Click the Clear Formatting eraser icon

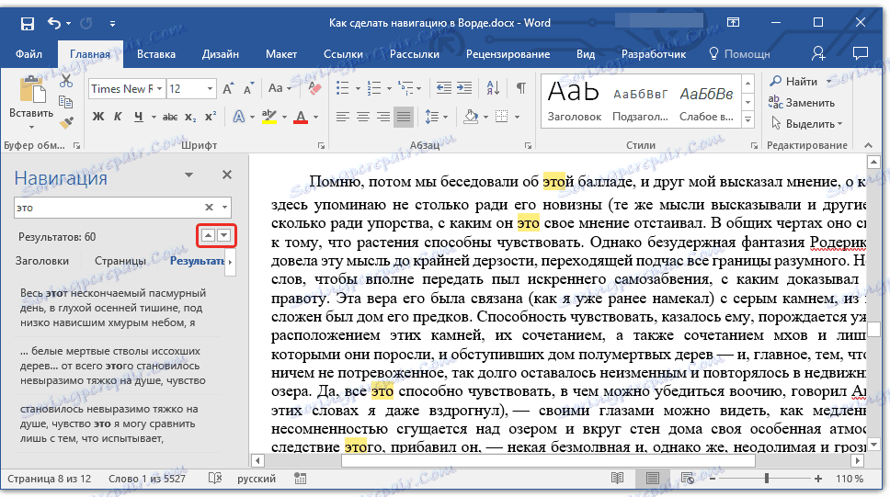315,89
